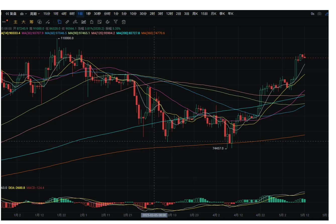Click the MA(30):93707.9 indicator label
The image size is (336, 224).
(33, 33)
